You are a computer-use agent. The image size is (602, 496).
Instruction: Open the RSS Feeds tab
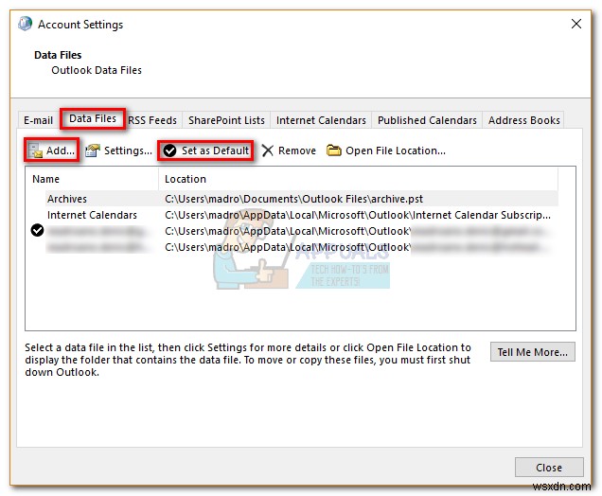152,120
